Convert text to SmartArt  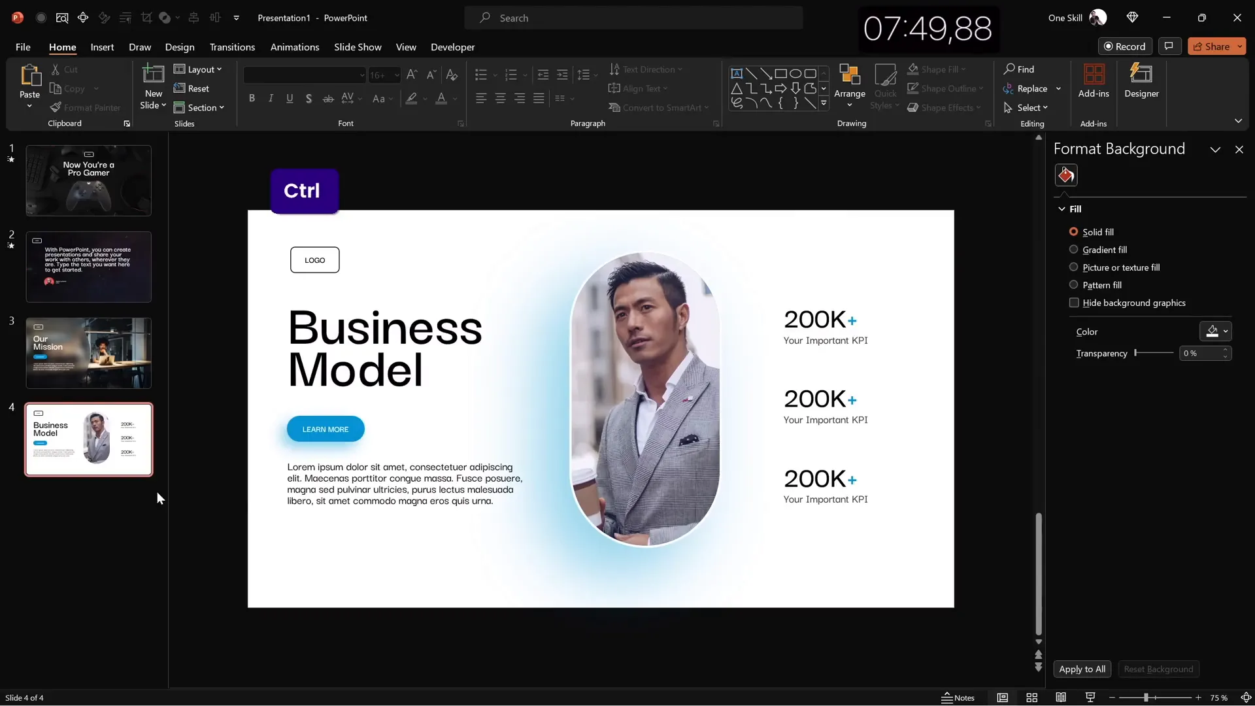point(660,107)
